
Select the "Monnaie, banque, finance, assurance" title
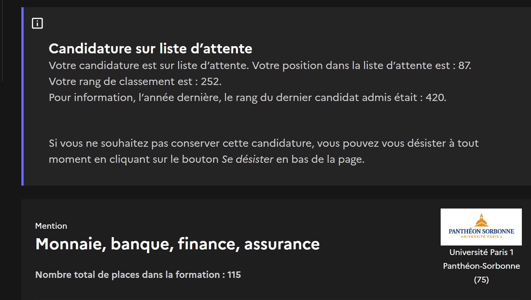click(178, 244)
